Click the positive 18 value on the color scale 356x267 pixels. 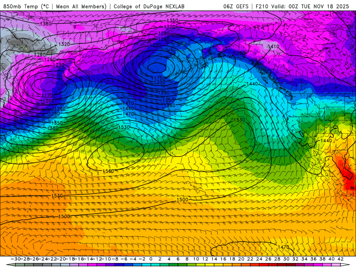coord(232,259)
